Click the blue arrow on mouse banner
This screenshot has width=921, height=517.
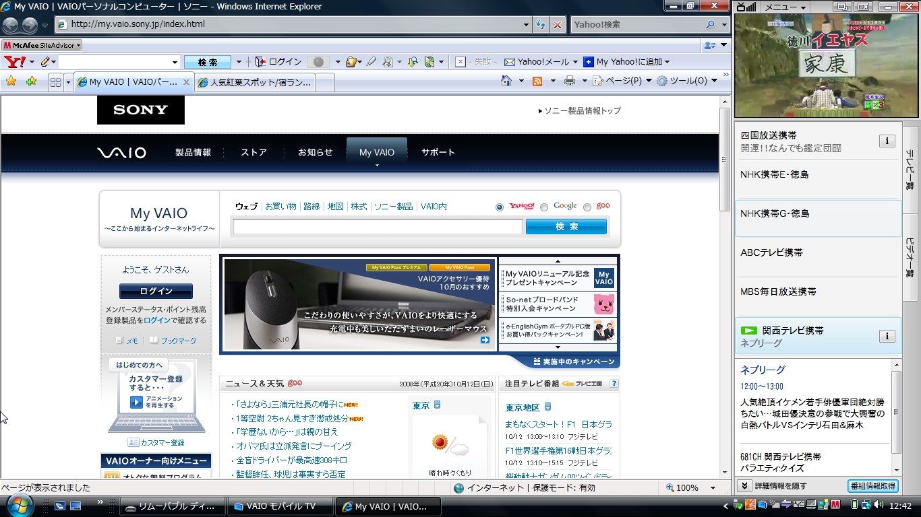tap(485, 340)
